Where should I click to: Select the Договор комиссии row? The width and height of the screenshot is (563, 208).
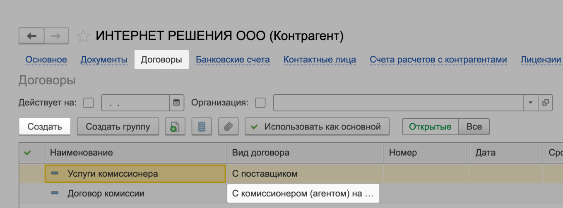click(291, 193)
